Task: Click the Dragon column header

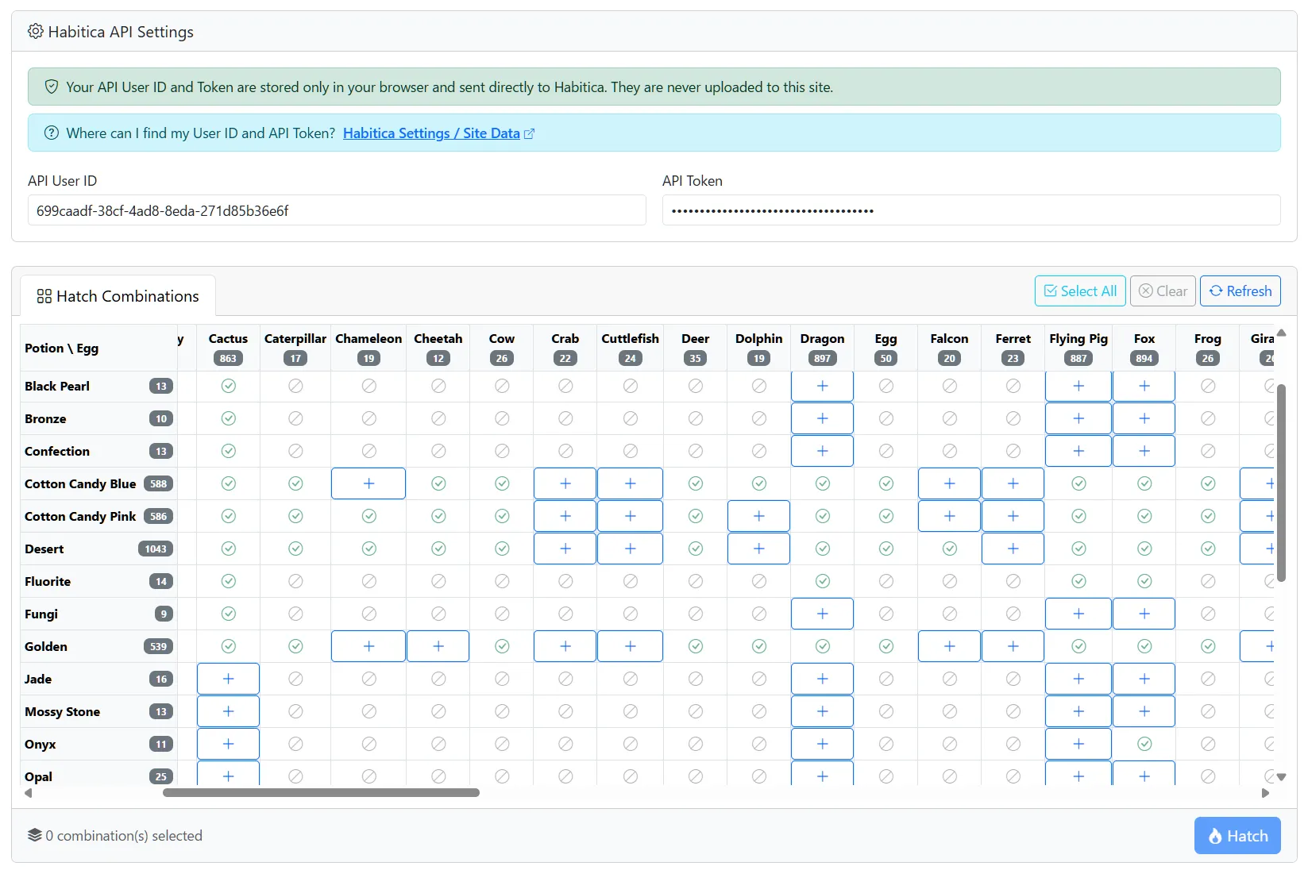Action: 823,348
